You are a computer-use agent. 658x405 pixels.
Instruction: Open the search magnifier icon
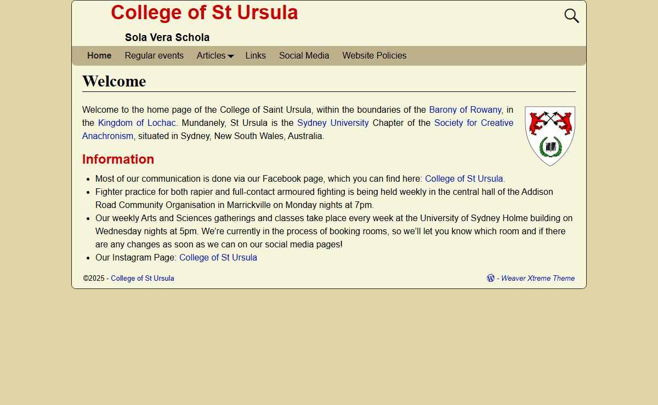[x=572, y=16]
